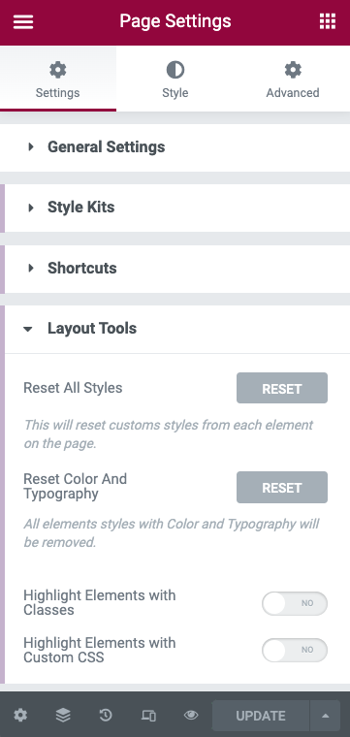Click the settings gear in bottom toolbar
The image size is (350, 737).
[x=20, y=716]
